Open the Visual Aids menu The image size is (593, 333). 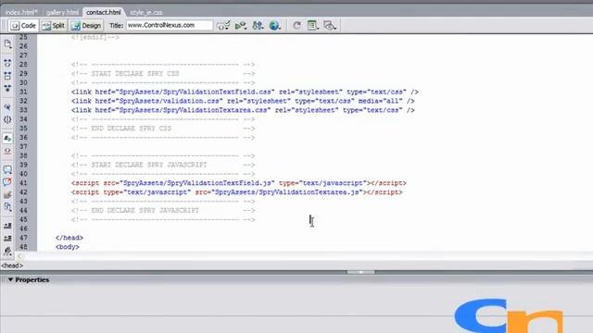pyautogui.click(x=330, y=26)
